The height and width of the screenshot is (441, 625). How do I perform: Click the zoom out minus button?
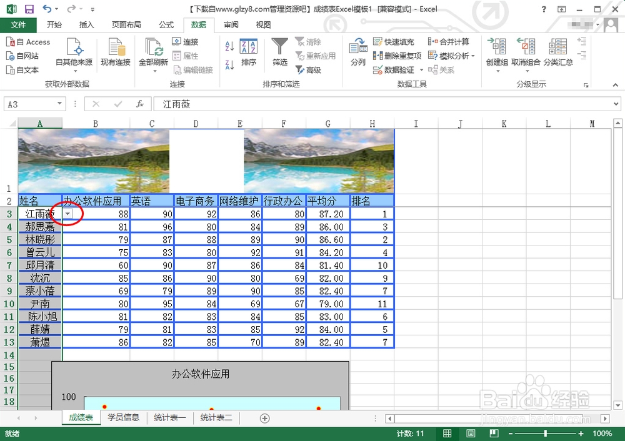(x=511, y=434)
